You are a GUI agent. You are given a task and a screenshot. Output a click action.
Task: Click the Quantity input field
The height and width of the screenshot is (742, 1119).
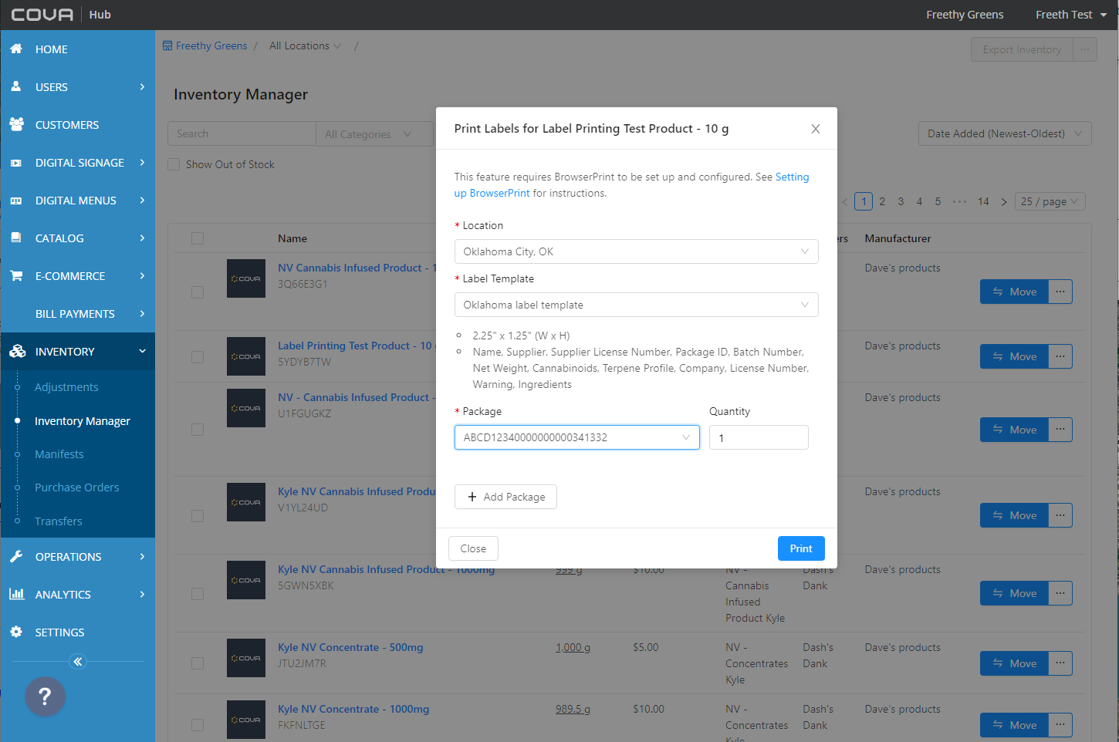758,437
